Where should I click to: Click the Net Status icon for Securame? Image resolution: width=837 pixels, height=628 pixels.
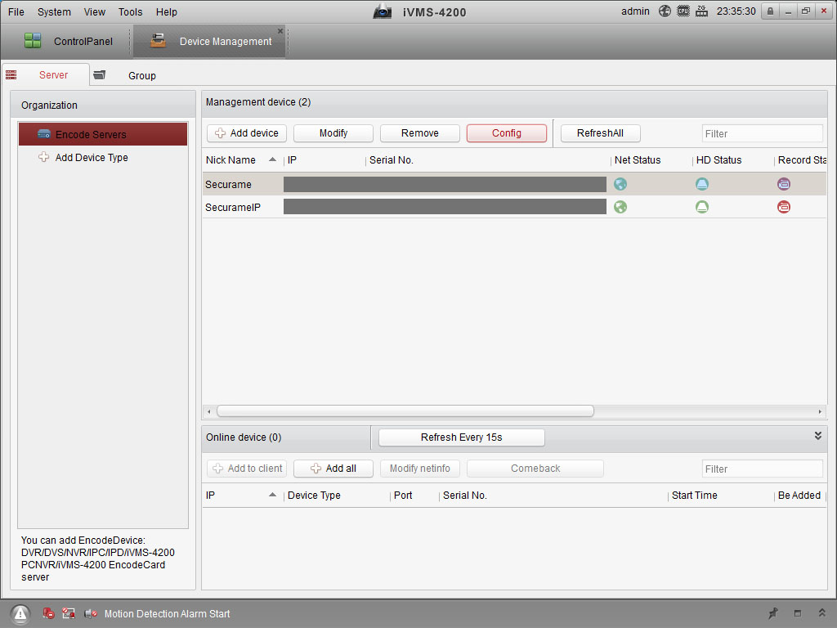(620, 184)
